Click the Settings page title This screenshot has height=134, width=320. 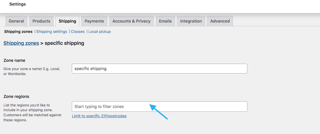pyautogui.click(x=18, y=4)
